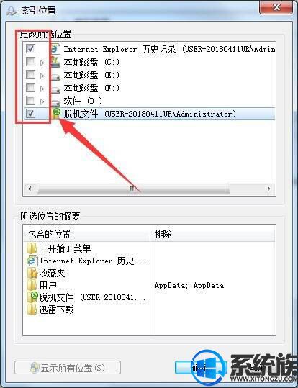
Task: Uncheck the 脱机文件 checkbox
Action: [x=30, y=113]
